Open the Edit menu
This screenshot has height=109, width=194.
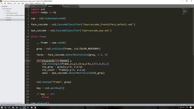tap(5, 3)
